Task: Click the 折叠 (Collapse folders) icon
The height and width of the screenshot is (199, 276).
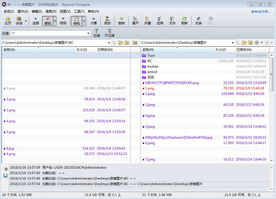Action: (147, 21)
